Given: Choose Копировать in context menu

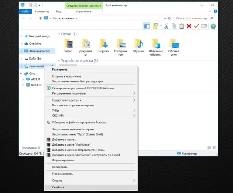Looking at the screenshot, I should (x=91, y=167).
